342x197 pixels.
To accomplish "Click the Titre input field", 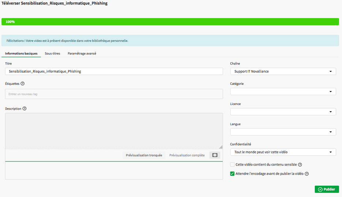I will 114,72.
